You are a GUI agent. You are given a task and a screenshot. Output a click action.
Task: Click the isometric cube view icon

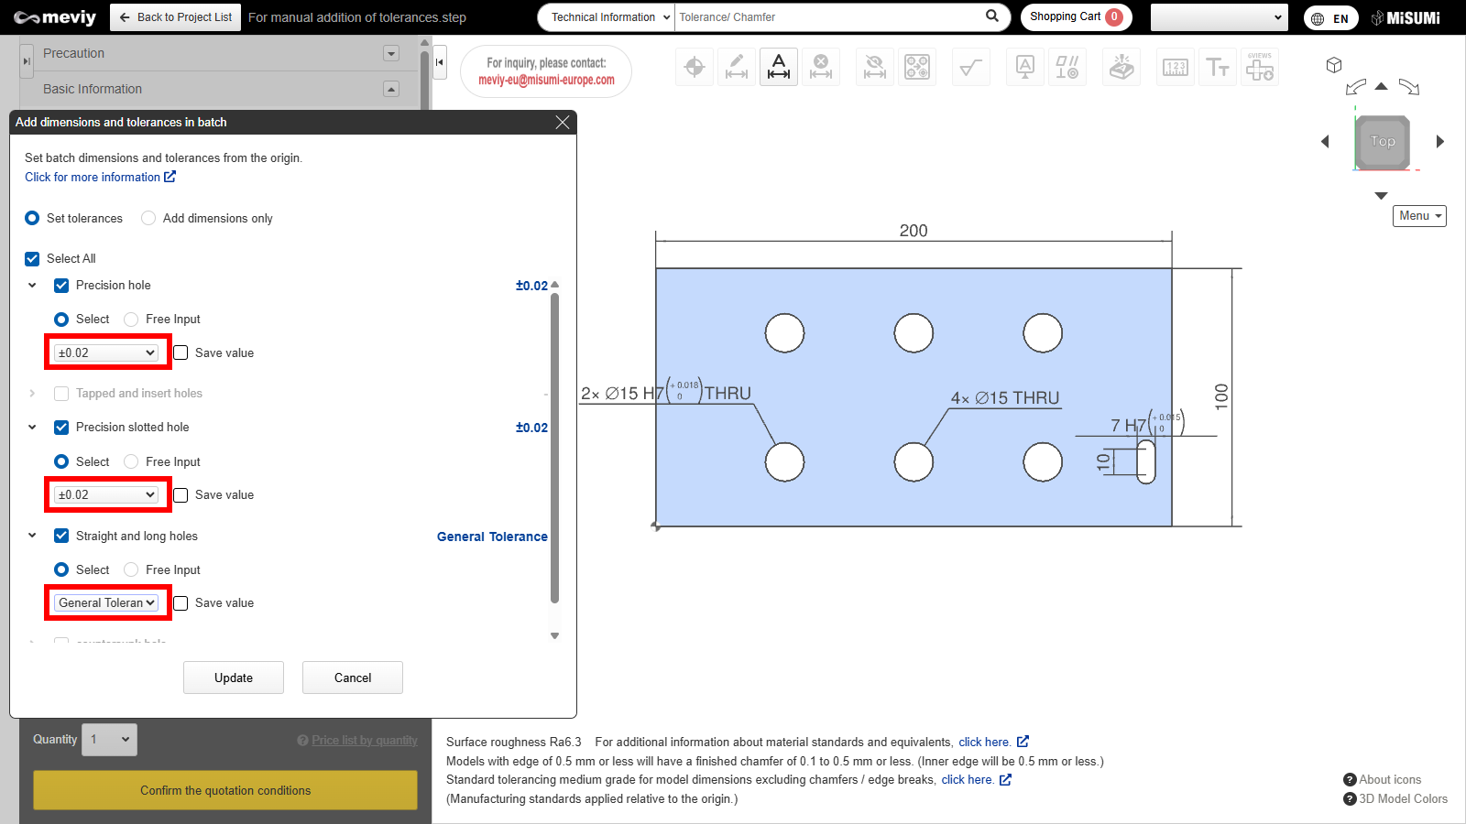1334,65
